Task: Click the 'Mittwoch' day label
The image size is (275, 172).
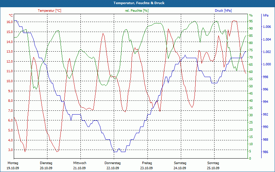Action: coord(80,163)
